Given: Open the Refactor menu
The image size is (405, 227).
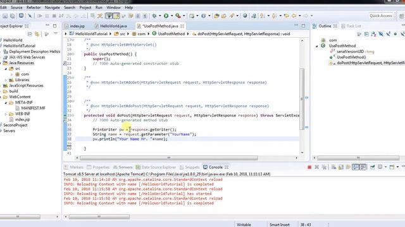Looking at the screenshot, I should (x=34, y=8).
